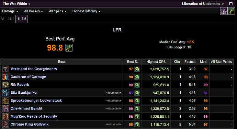Sort by Highest DPS column header
237x129 pixels.
click(156, 62)
